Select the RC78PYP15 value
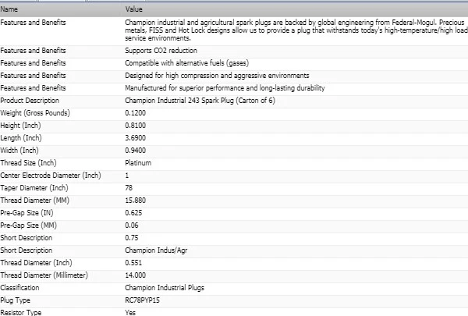This screenshot has width=468, height=316. (142, 300)
